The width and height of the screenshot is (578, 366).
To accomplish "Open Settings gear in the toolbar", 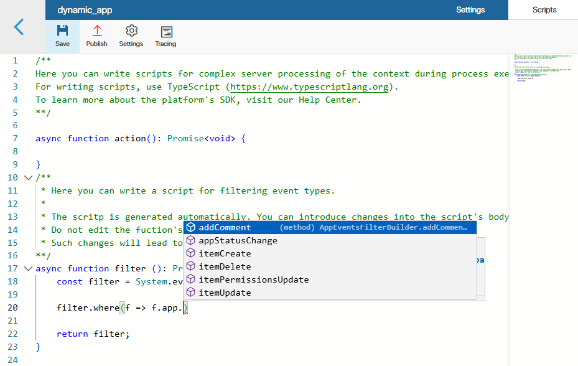I will (131, 31).
